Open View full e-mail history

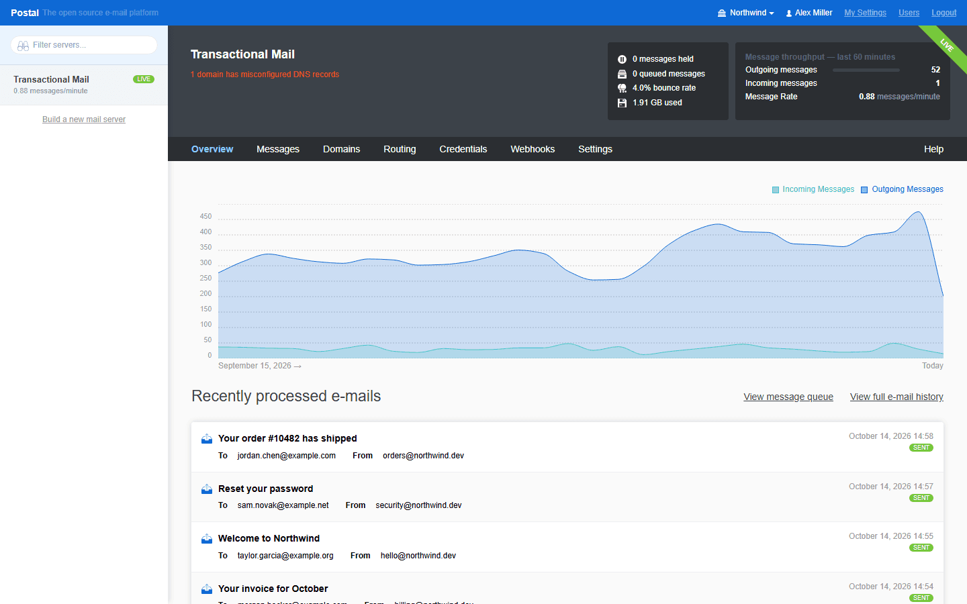coord(896,397)
